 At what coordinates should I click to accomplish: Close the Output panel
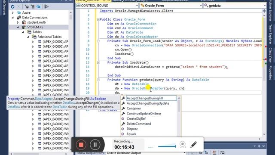tap(263, 146)
